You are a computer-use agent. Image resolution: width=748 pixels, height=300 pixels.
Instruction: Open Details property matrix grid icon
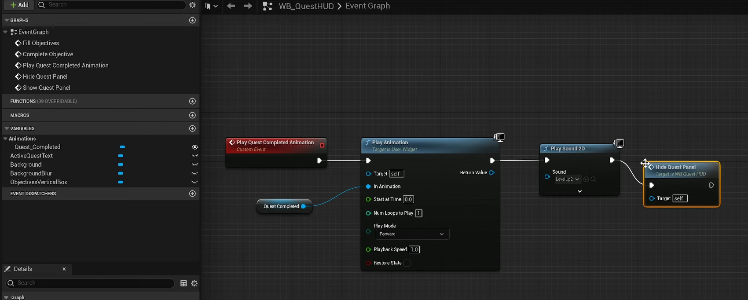[183, 283]
